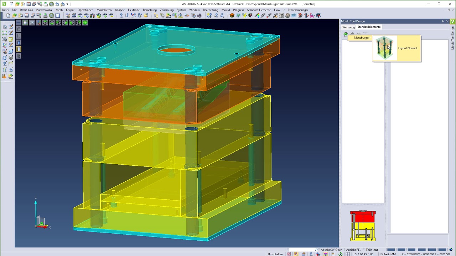
Task: Pin the Mould Tool Design panel
Action: coord(443,21)
